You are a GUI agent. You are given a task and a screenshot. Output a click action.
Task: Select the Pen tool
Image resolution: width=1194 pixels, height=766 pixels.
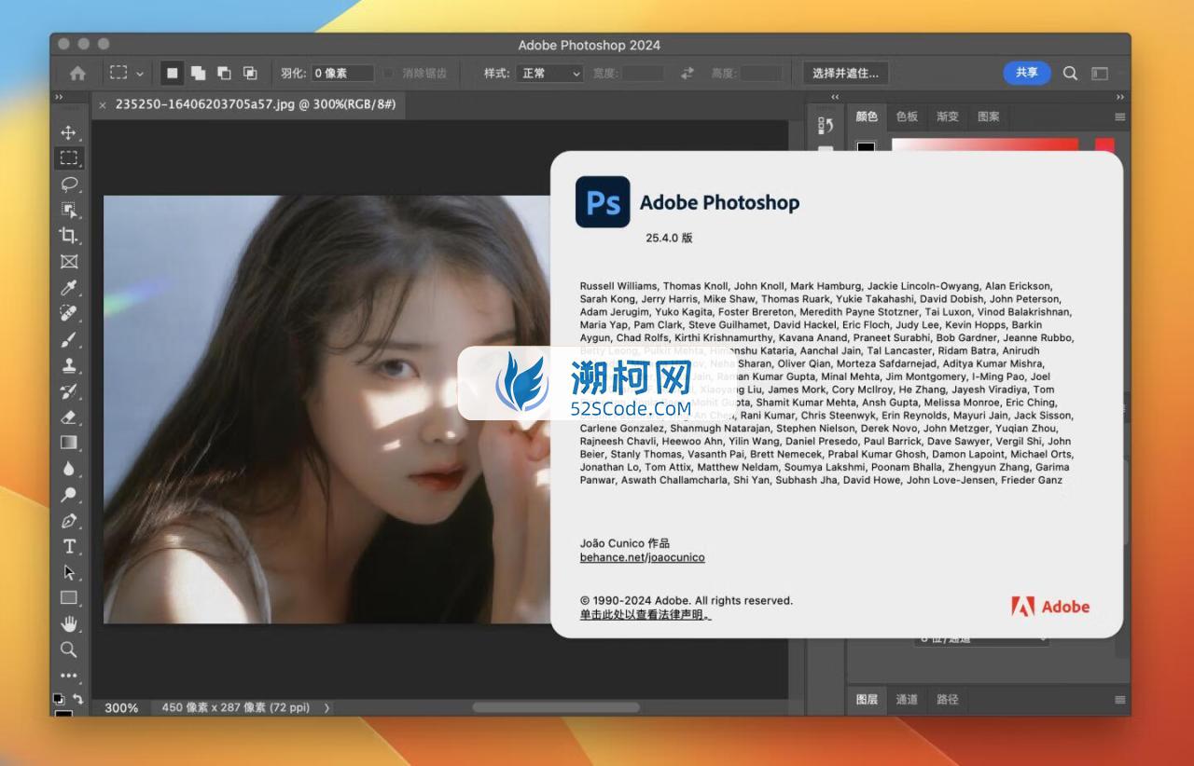pyautogui.click(x=69, y=521)
